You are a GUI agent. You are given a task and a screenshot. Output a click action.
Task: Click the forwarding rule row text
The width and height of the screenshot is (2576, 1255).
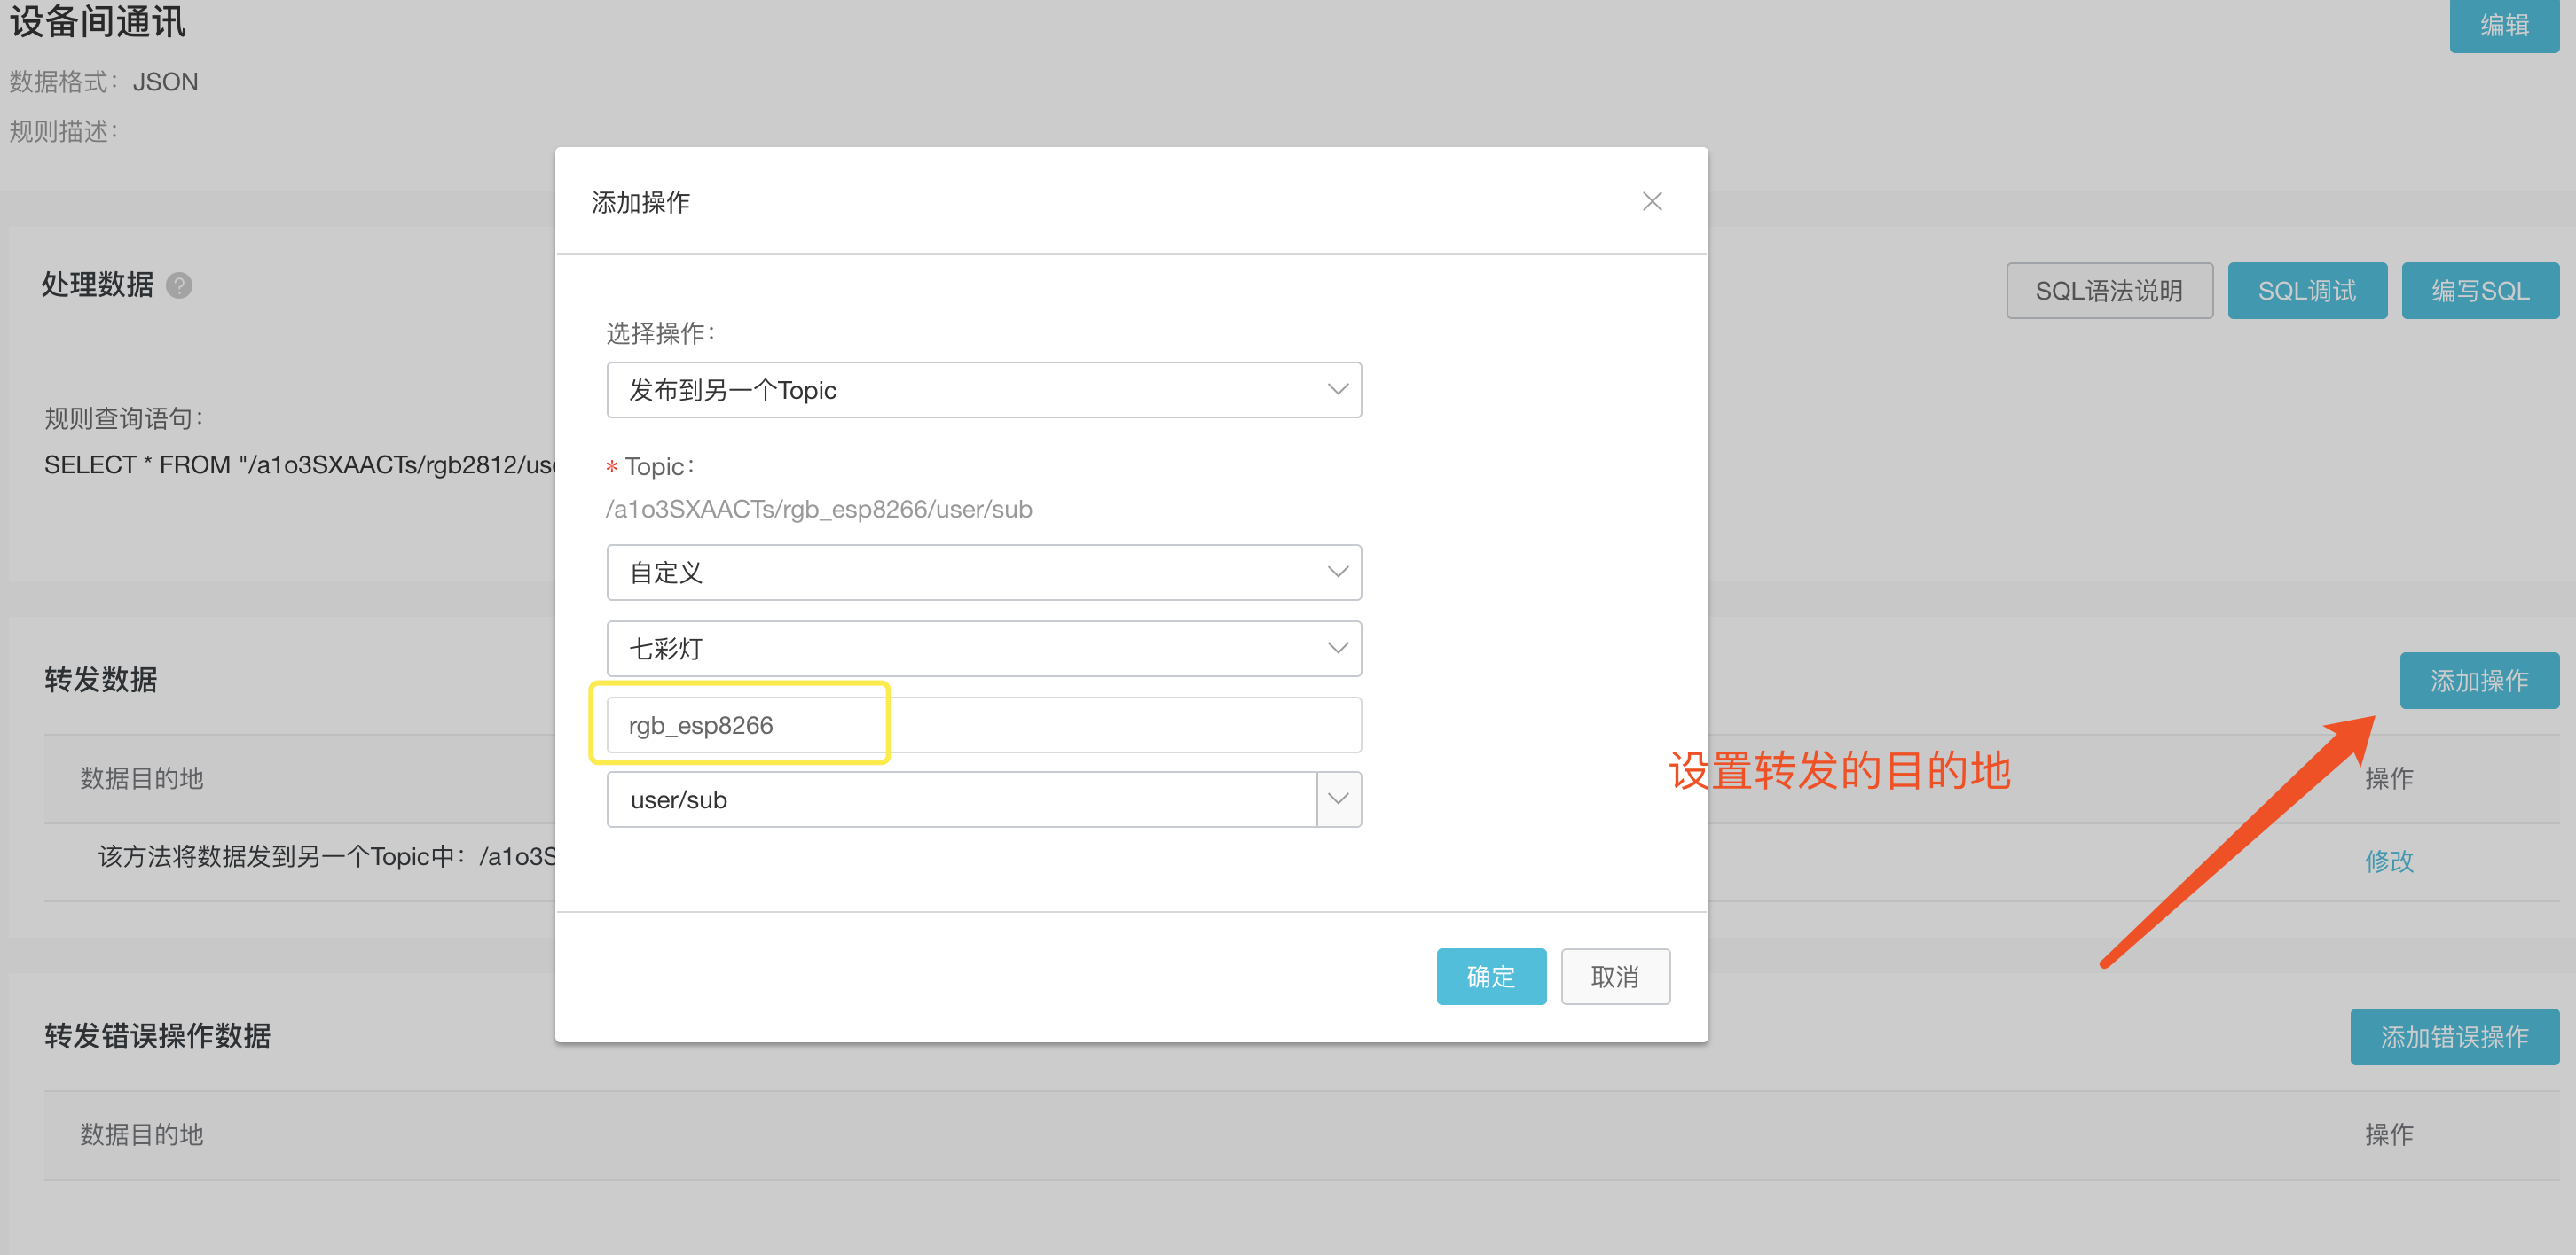click(325, 857)
